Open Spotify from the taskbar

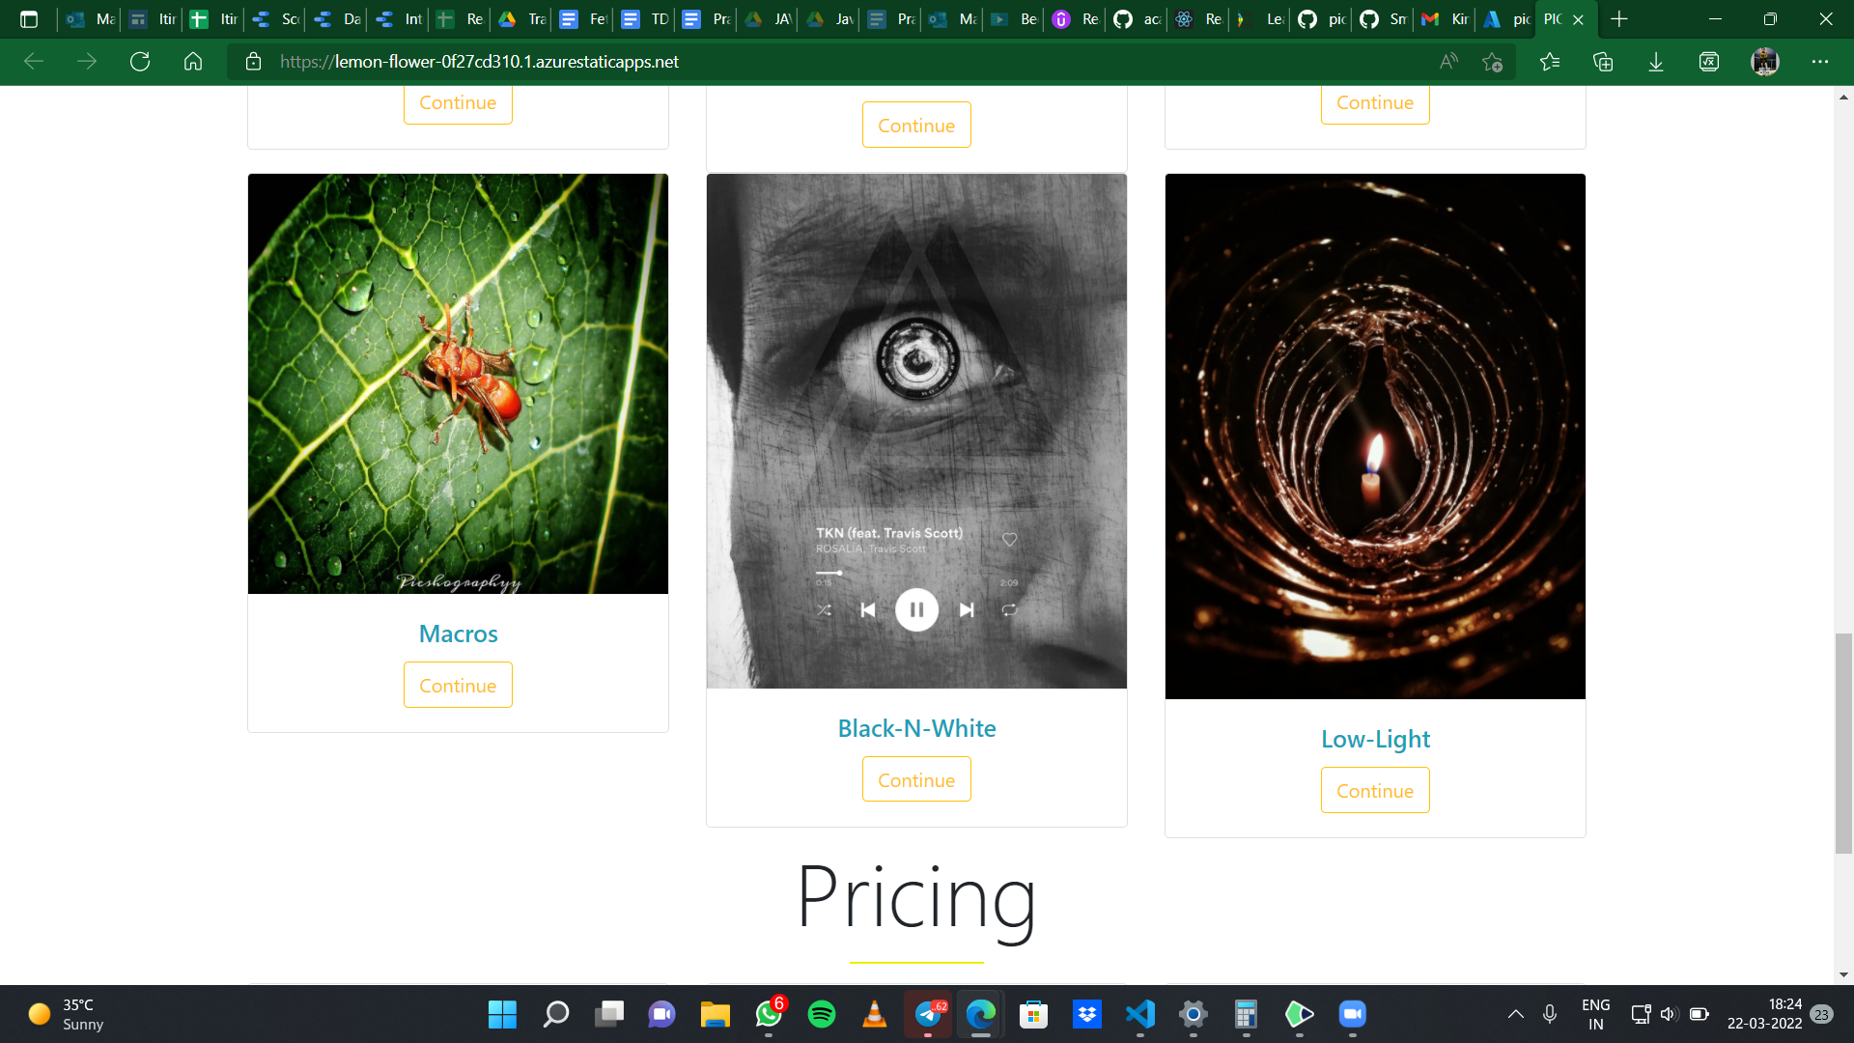822,1014
